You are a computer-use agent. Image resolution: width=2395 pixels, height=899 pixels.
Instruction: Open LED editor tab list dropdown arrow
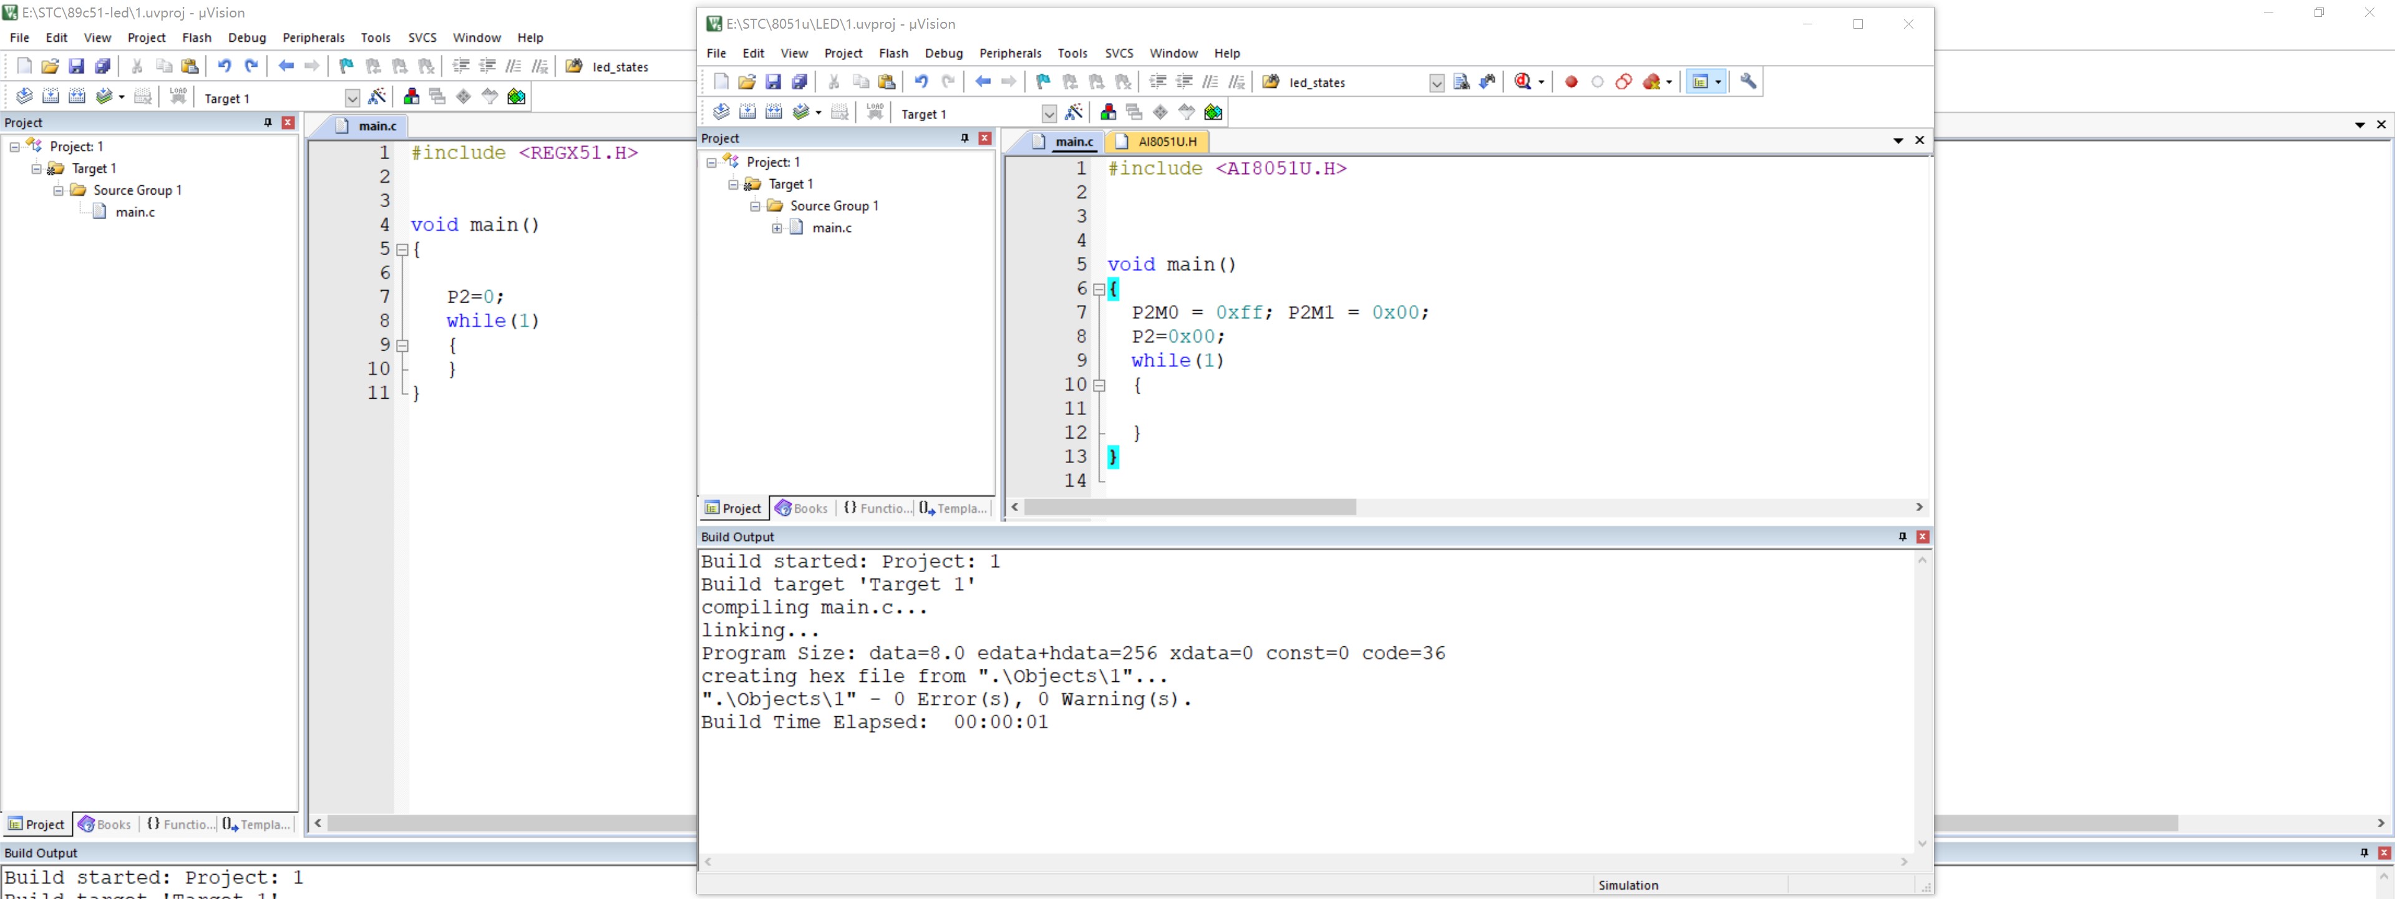(1898, 140)
